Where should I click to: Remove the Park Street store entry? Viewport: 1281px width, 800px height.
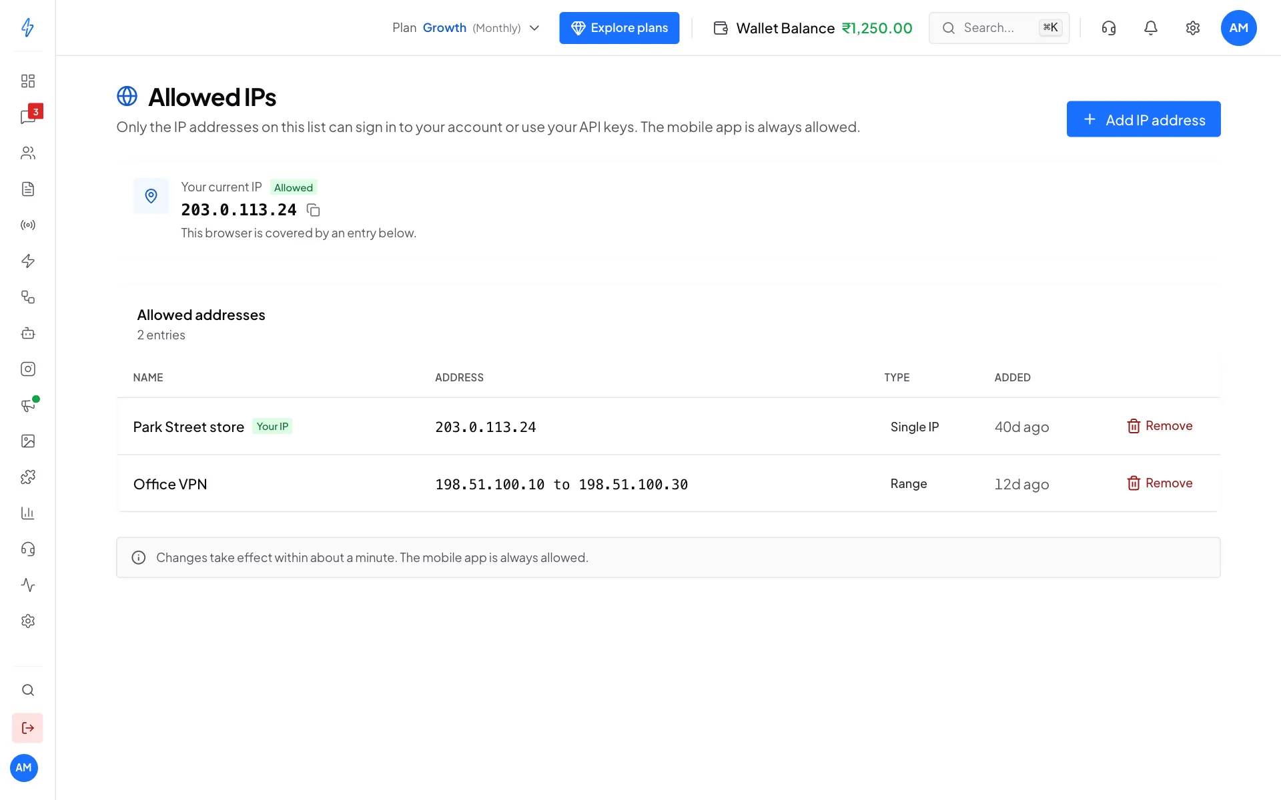pyautogui.click(x=1160, y=426)
